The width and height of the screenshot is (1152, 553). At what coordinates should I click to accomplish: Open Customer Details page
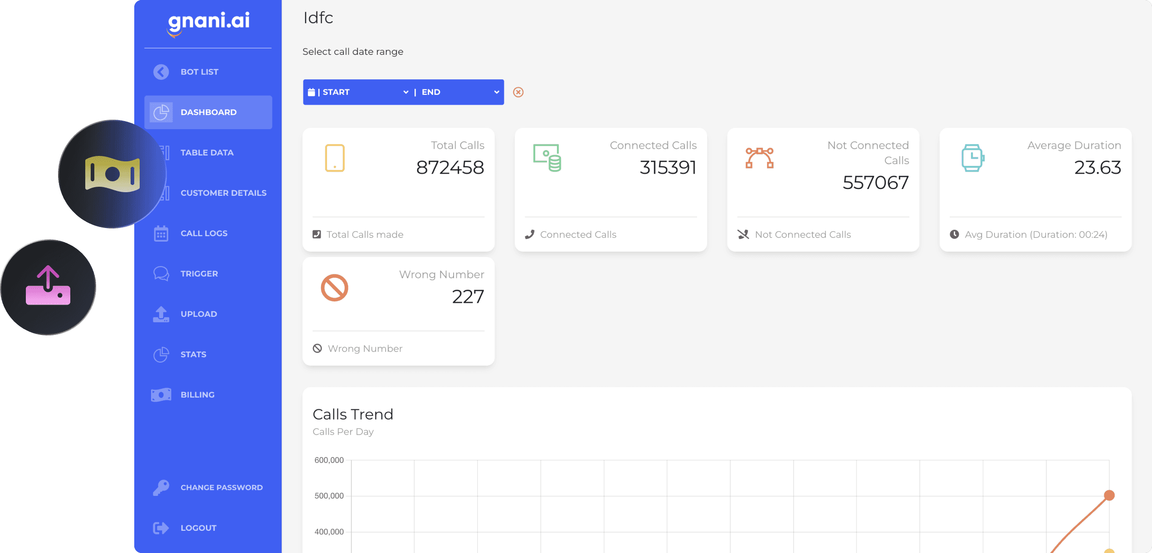pyautogui.click(x=223, y=193)
